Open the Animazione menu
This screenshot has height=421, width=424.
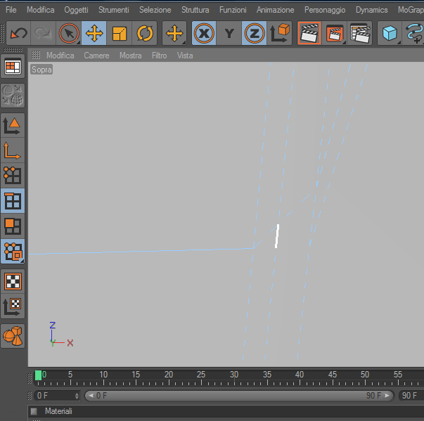coord(275,10)
